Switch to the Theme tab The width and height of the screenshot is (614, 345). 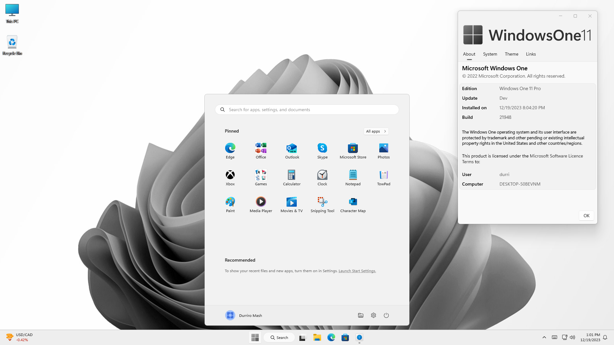[x=511, y=54]
